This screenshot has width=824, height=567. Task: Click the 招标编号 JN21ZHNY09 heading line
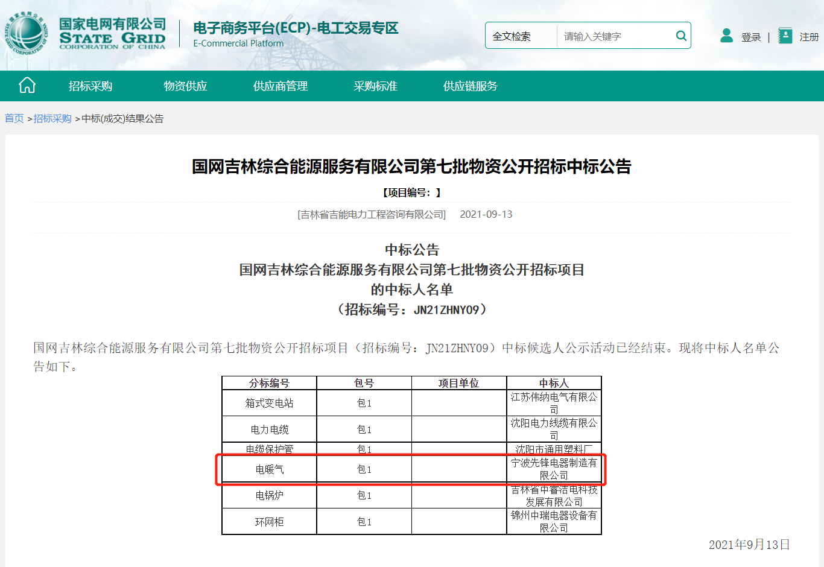(412, 309)
